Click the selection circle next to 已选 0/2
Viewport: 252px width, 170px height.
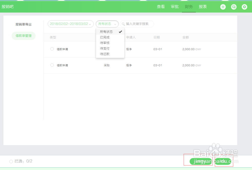(11, 161)
